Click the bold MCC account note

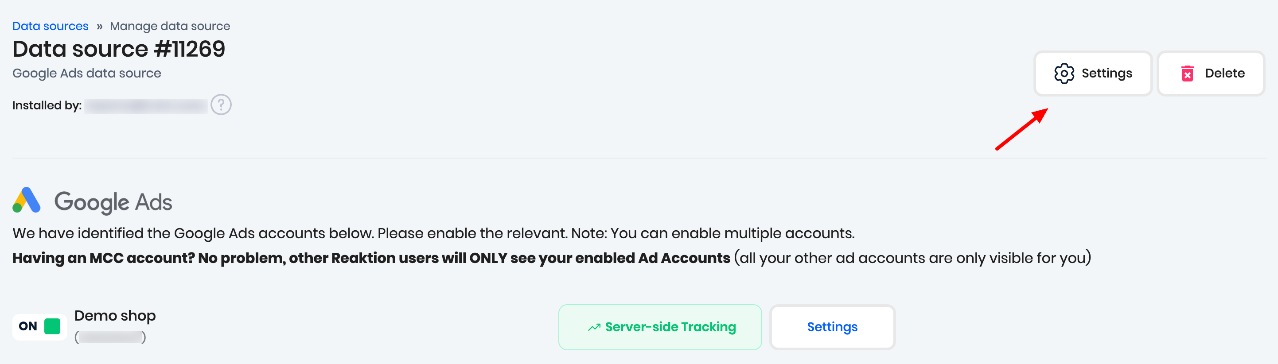click(370, 258)
